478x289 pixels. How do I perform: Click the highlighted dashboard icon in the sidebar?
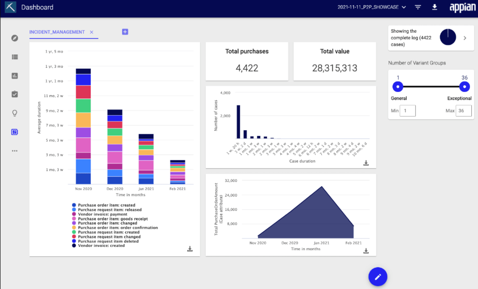point(14,131)
